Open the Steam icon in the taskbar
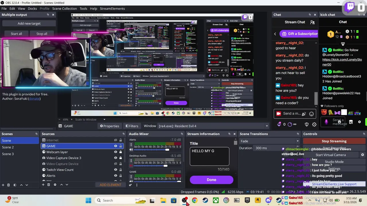367x206 pixels. (205, 201)
